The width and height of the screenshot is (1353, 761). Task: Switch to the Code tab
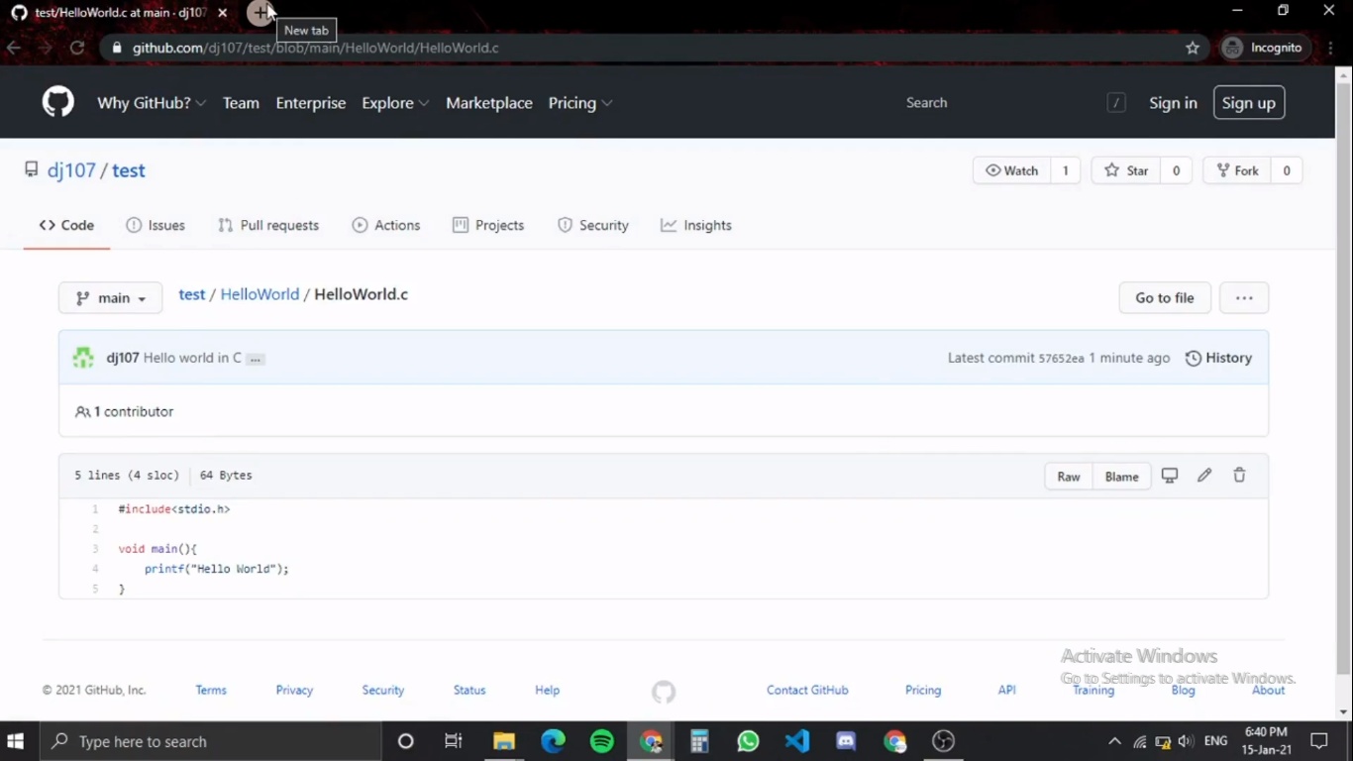coord(66,225)
